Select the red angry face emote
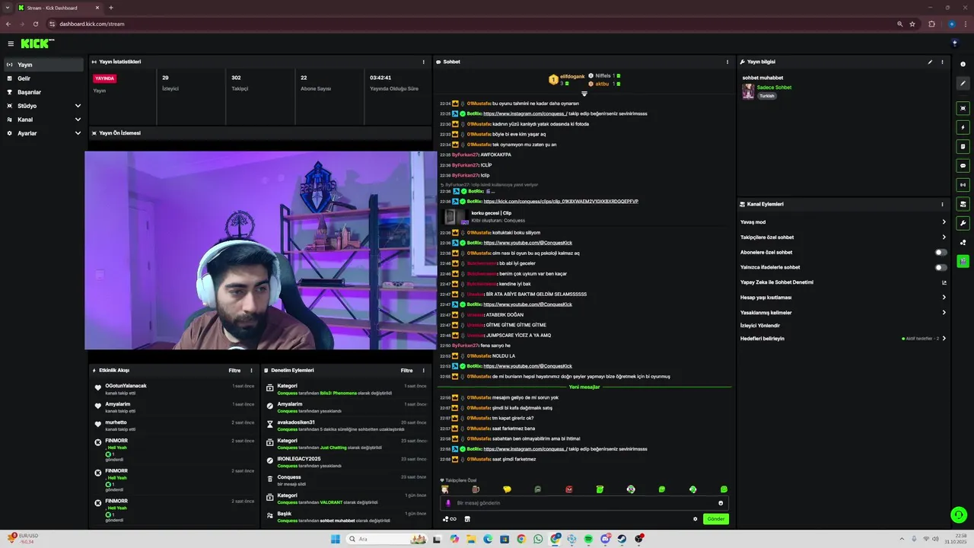 click(x=568, y=489)
